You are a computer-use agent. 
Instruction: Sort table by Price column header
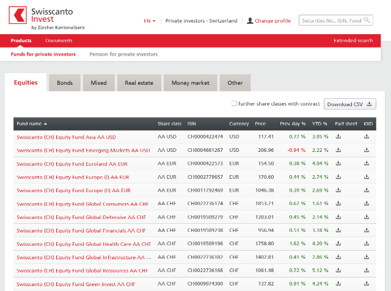260,124
